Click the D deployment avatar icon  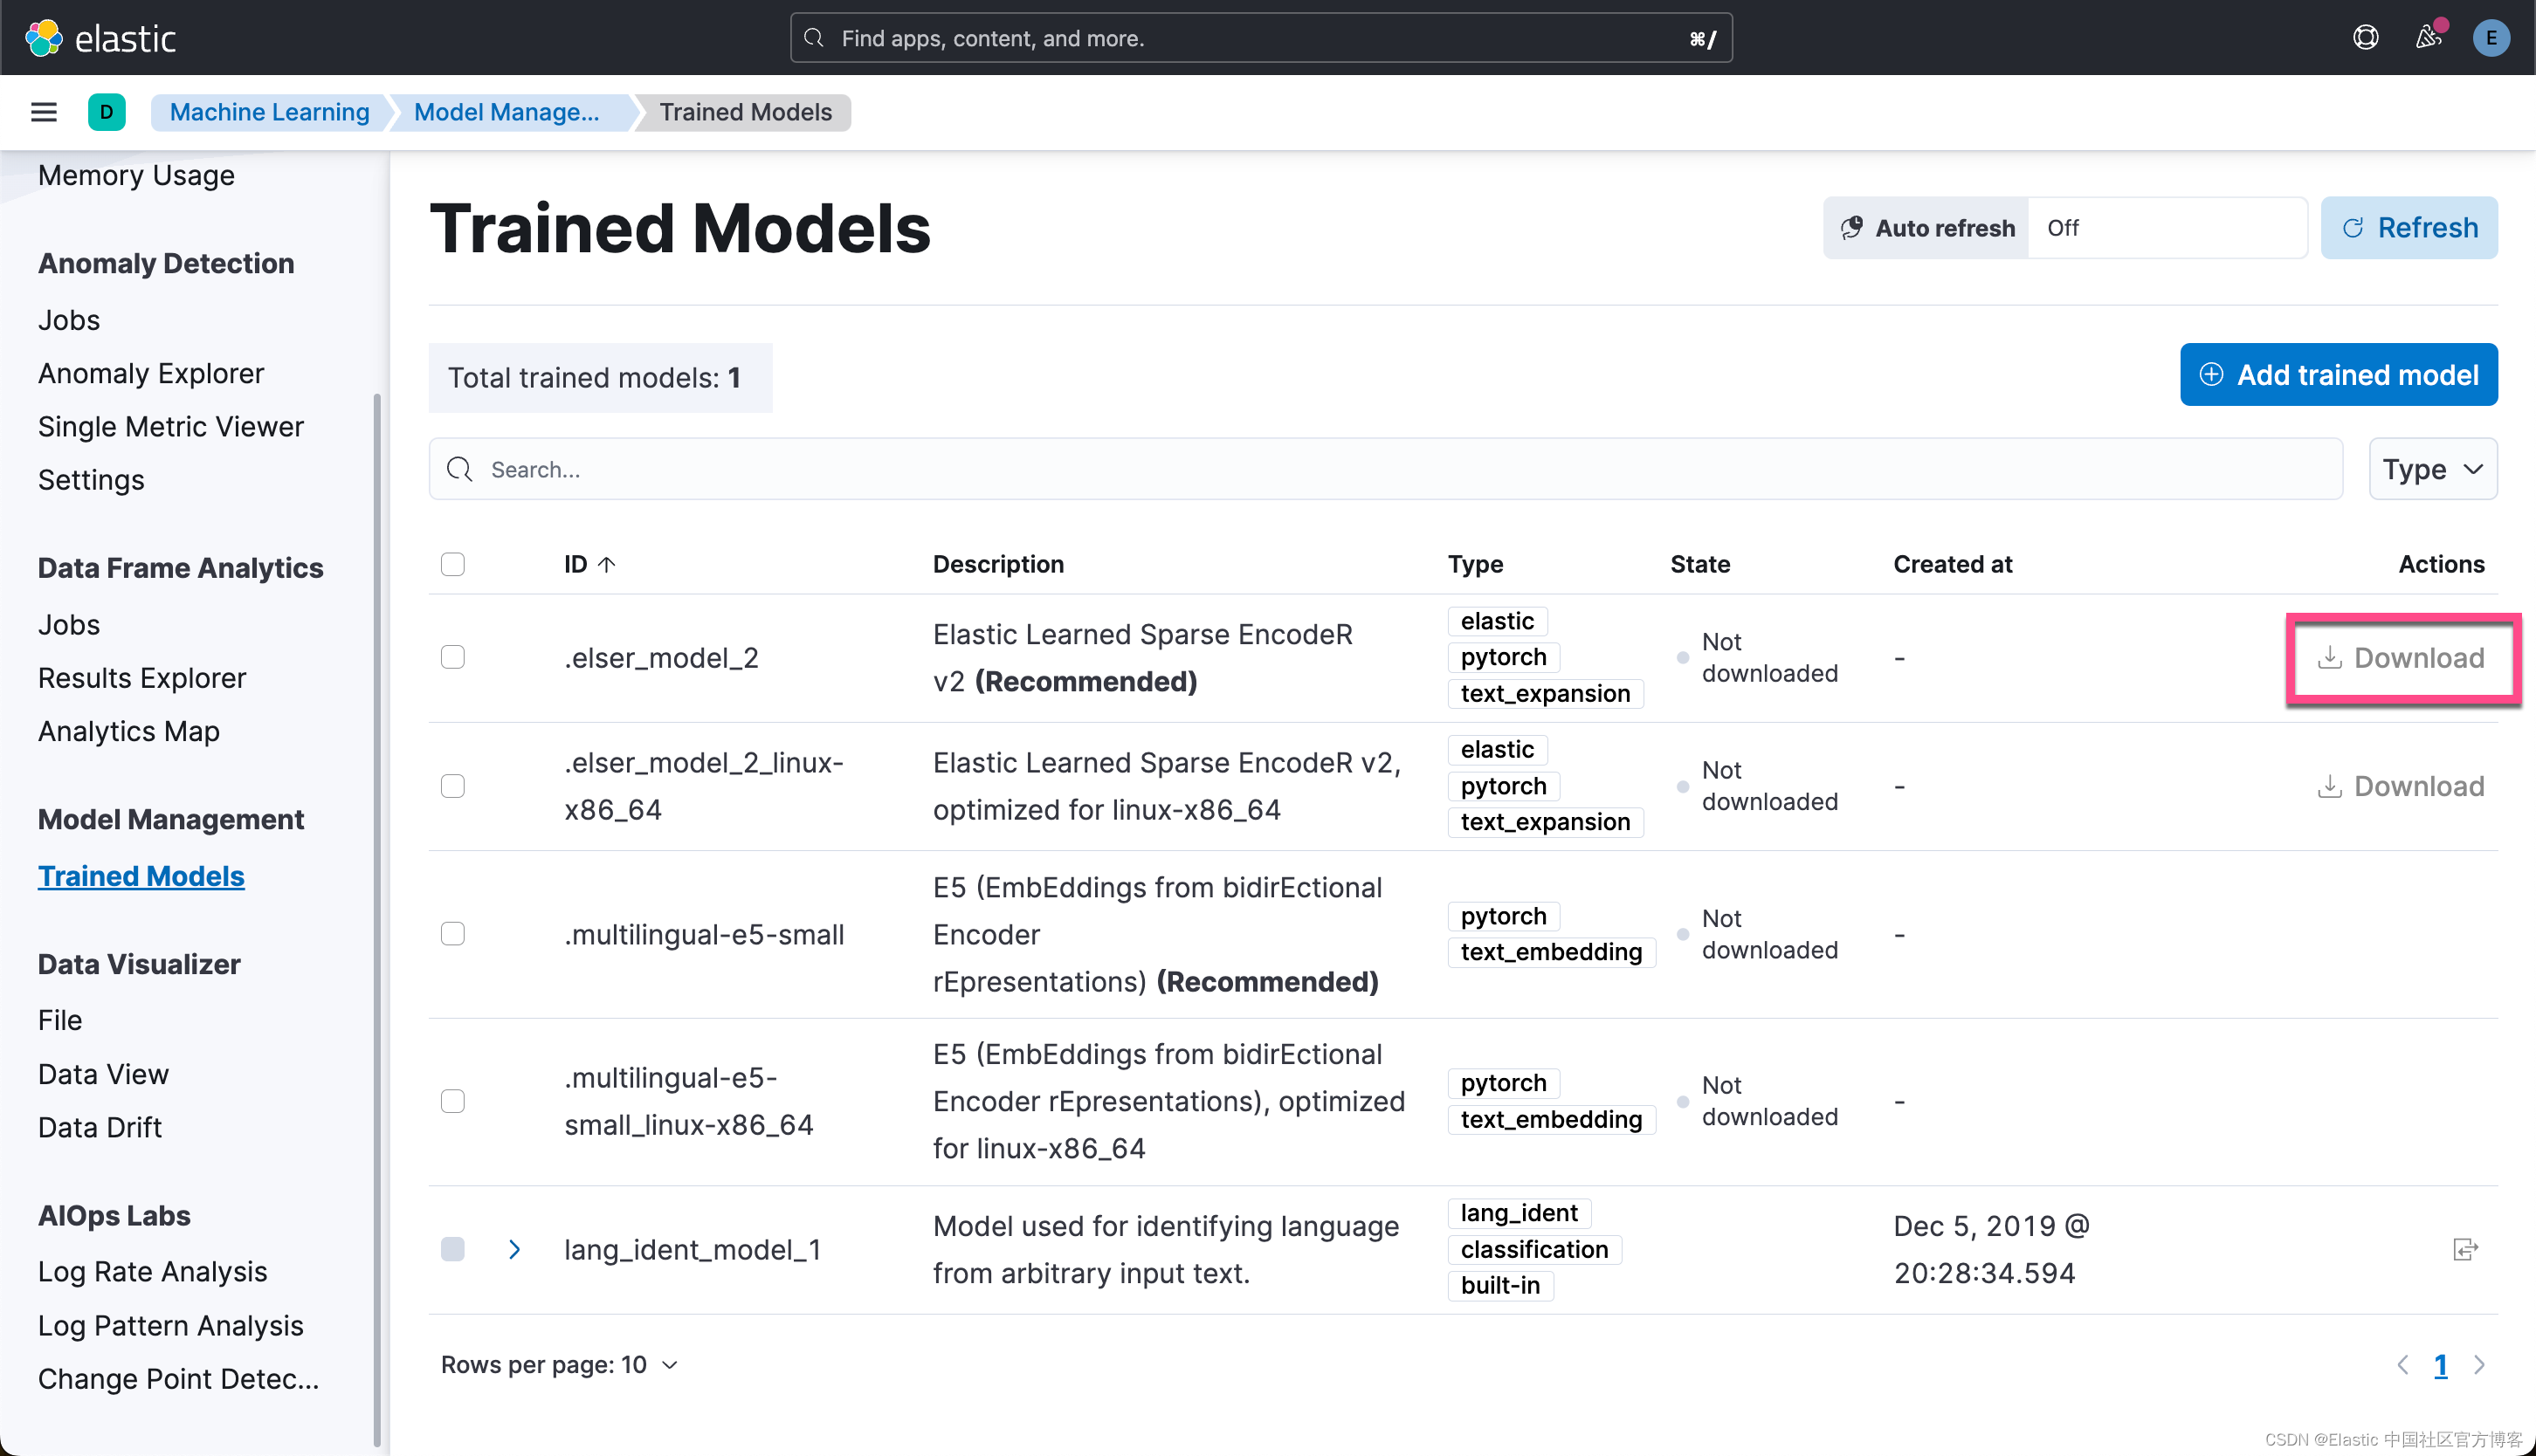click(x=107, y=112)
